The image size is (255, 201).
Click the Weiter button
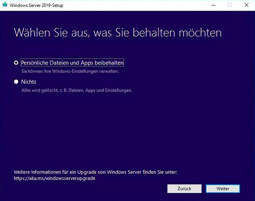(223, 189)
